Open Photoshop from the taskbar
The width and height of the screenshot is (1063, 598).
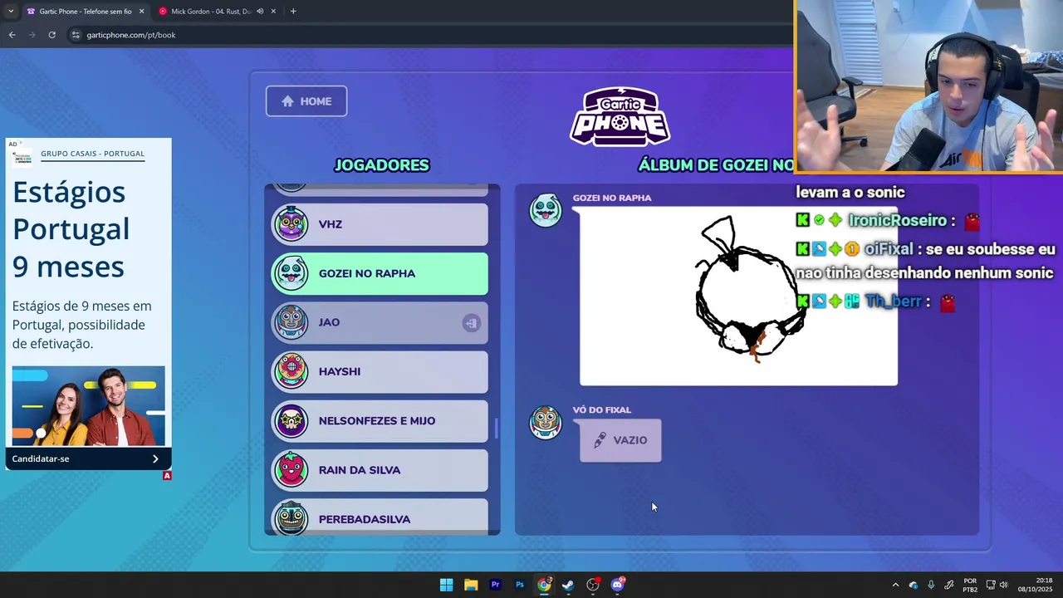pyautogui.click(x=520, y=585)
